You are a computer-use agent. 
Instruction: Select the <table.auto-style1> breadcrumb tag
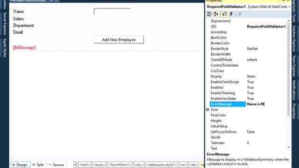[162, 165]
